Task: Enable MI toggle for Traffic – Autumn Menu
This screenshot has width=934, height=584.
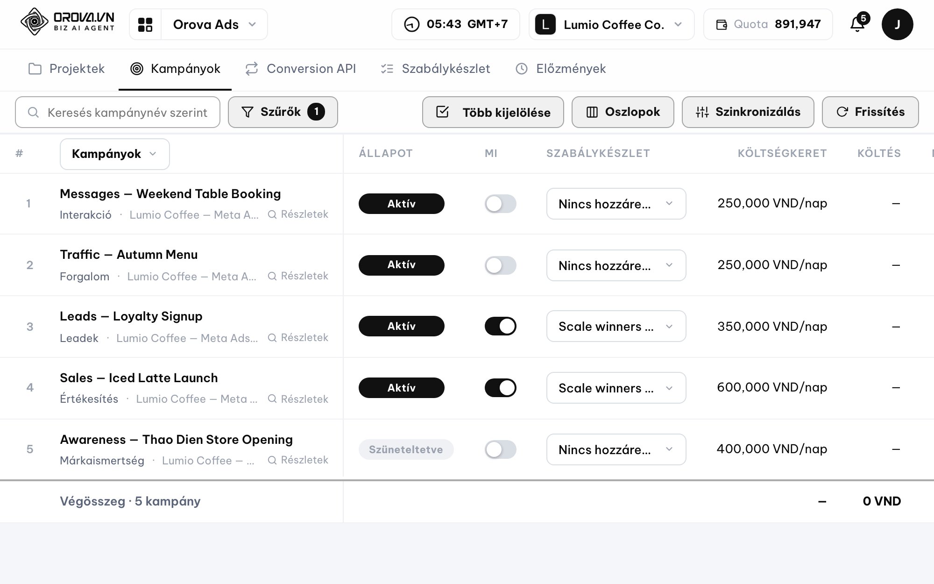Action: point(500,265)
